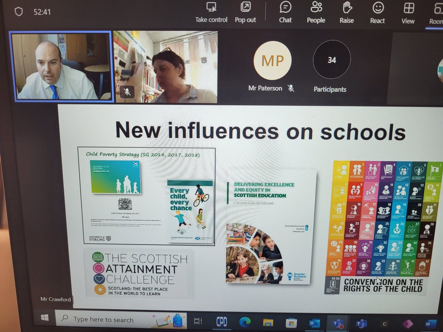Open Microsoft Store from taskbar
This screenshot has width=443, height=332.
pos(291,323)
